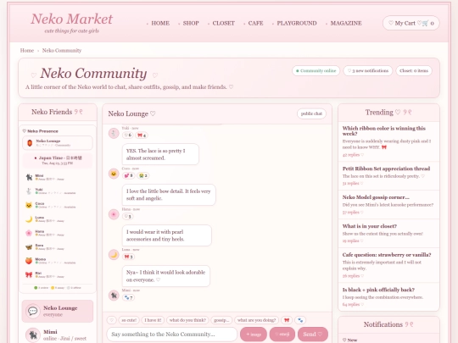Click the Community online status pill
Screen dimensions: 458x343
(316, 70)
